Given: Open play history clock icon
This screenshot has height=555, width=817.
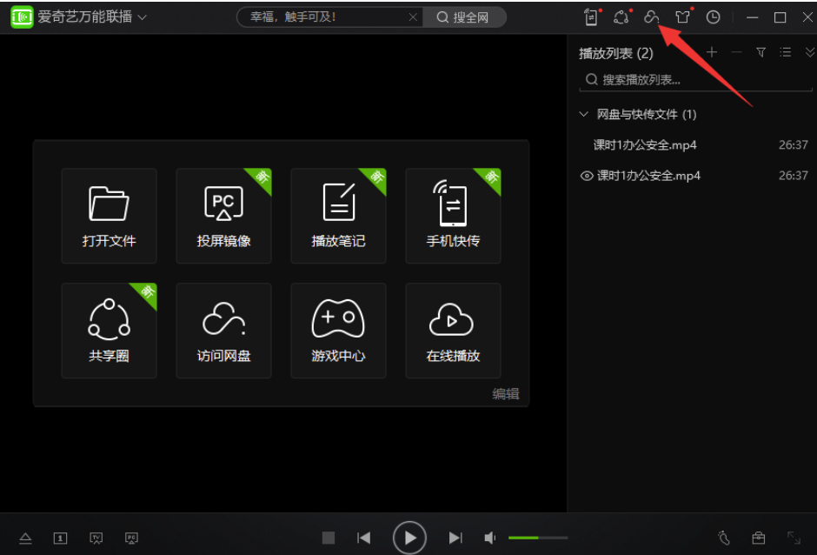Looking at the screenshot, I should point(713,17).
